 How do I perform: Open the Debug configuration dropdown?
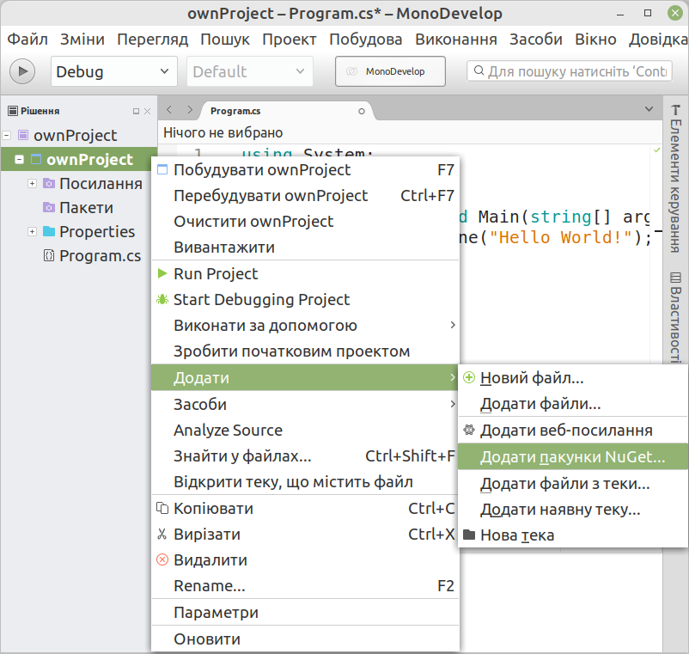pyautogui.click(x=113, y=71)
